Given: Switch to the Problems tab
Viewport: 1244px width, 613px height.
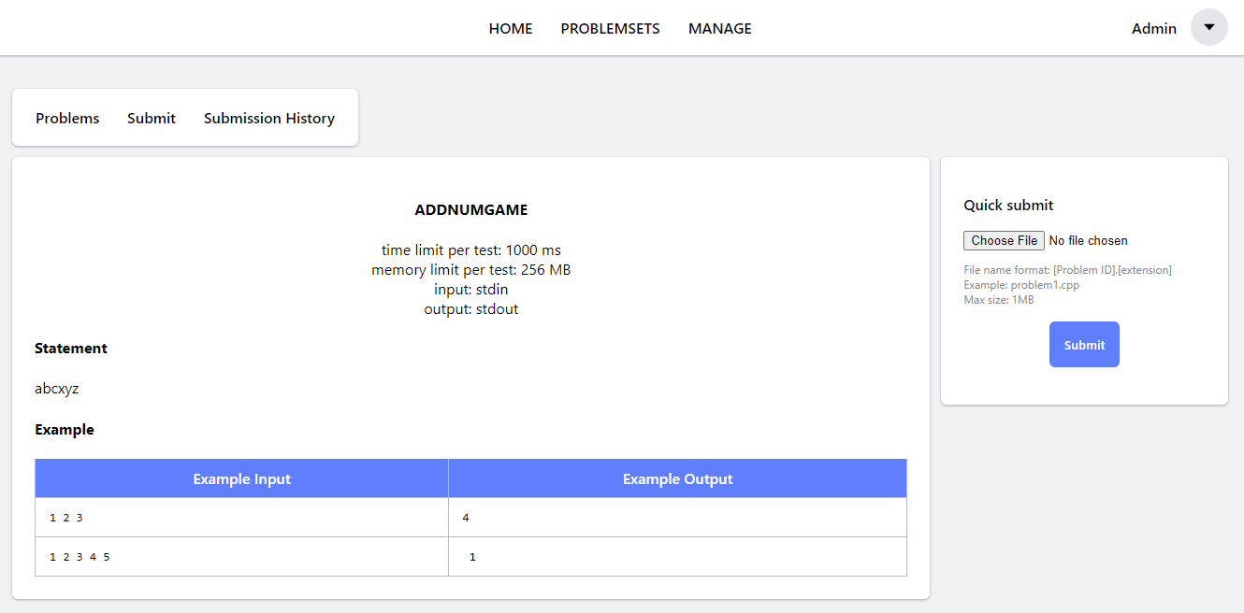Looking at the screenshot, I should pyautogui.click(x=67, y=118).
